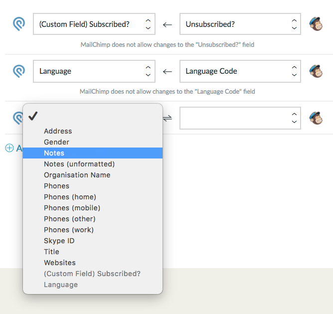Screen dimensions: 333x314
Task: Open the (Custom Field) Subscribed? dropdown
Action: pos(94,24)
